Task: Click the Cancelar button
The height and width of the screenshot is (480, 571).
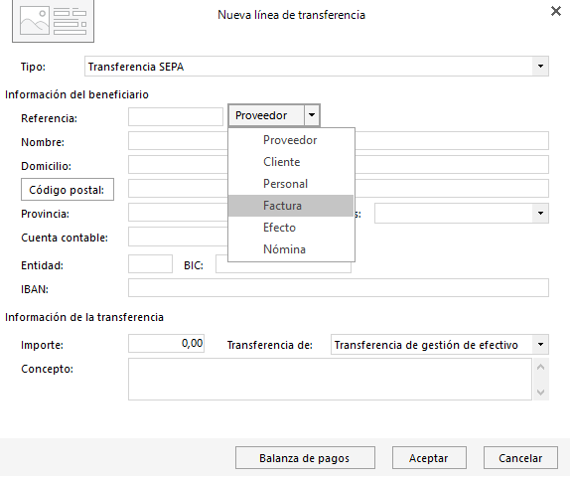Action: coord(520,458)
